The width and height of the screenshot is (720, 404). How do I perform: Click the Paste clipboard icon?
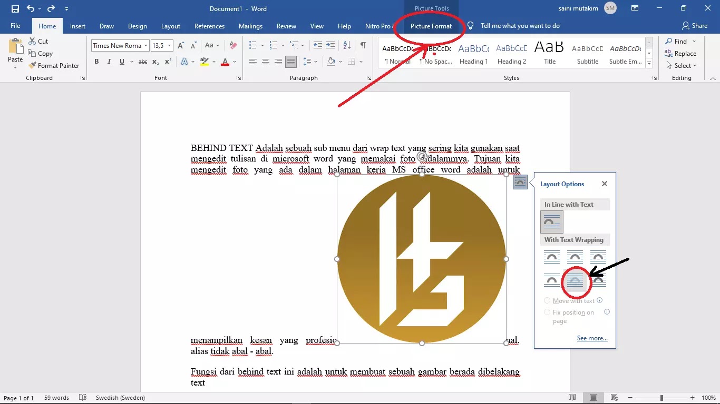15,47
